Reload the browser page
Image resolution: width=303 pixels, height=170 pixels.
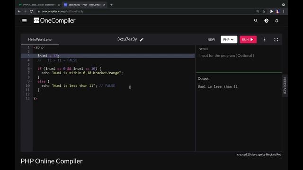[31, 11]
